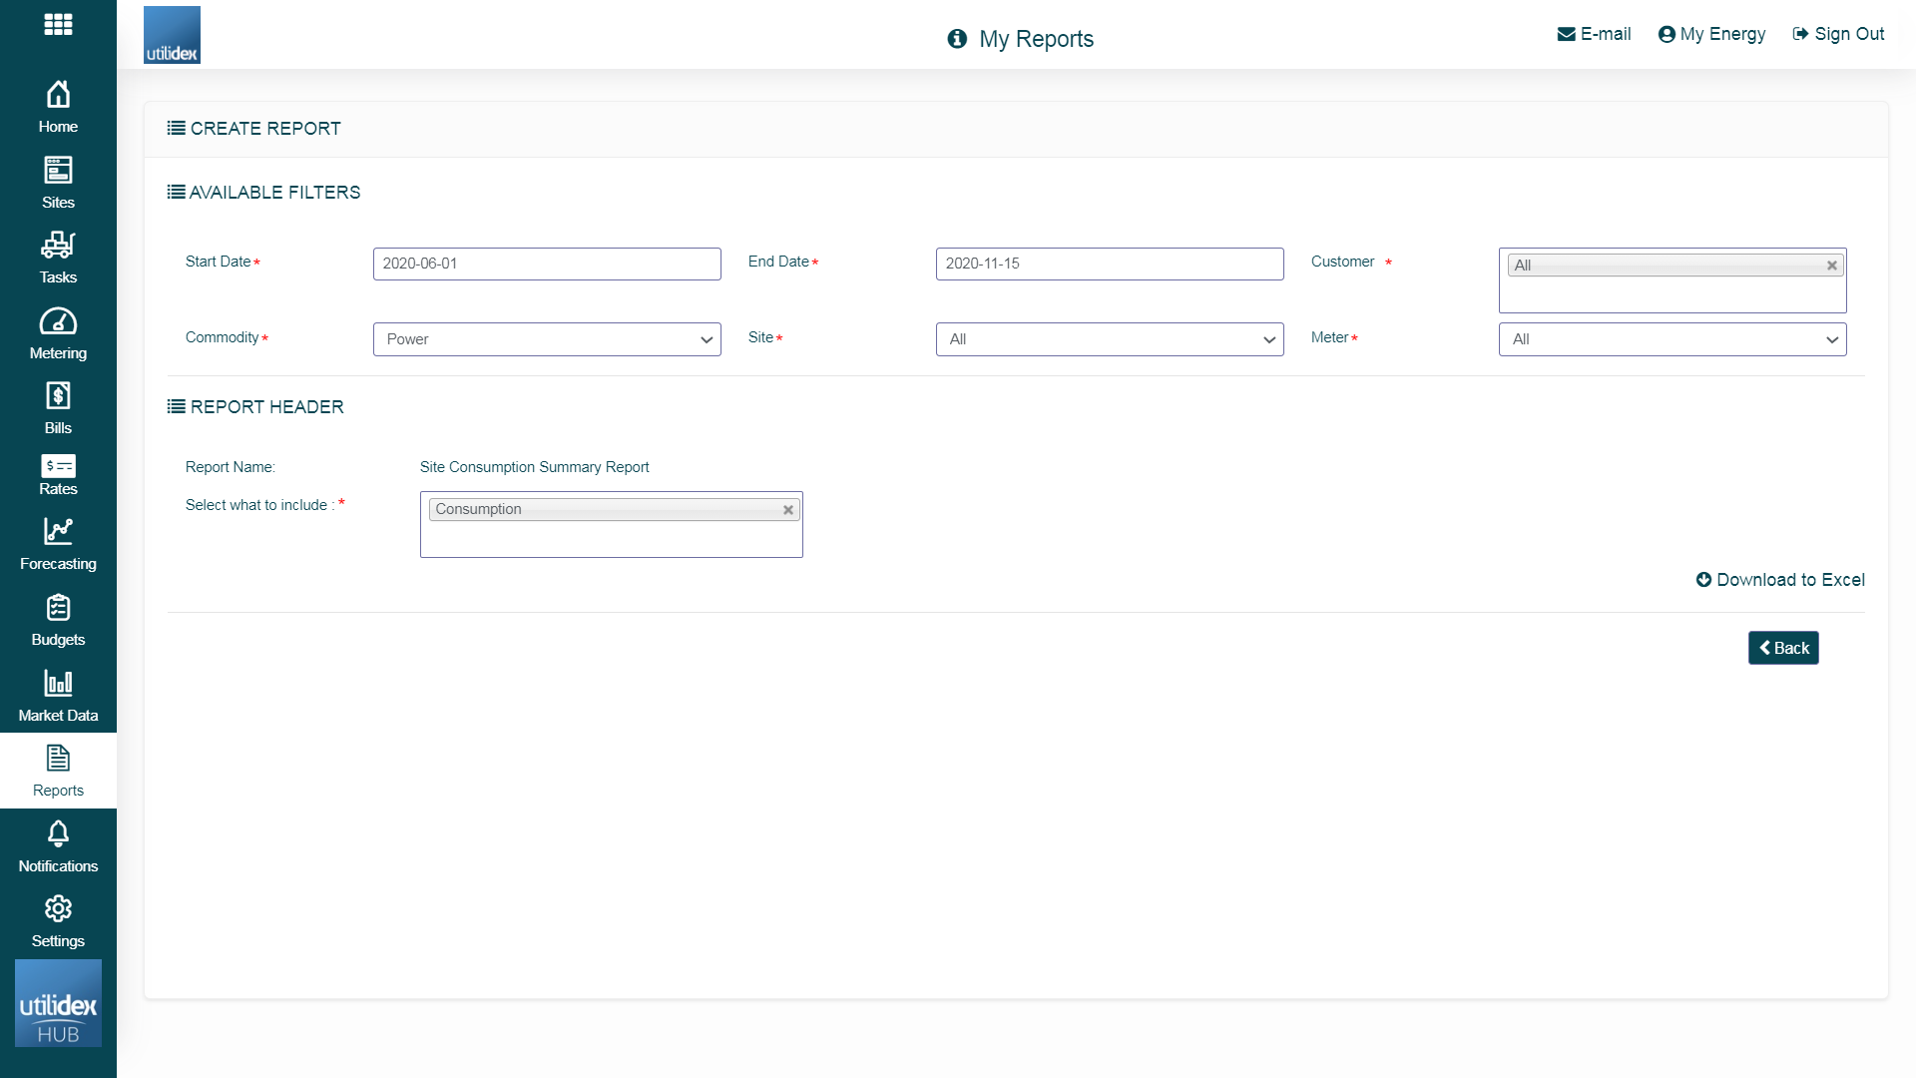
Task: Open the apps grid menu icon
Action: (x=58, y=24)
